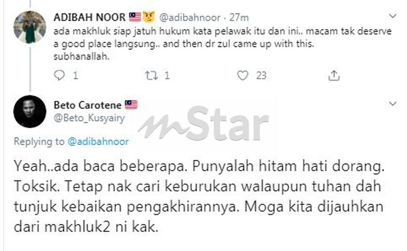Click the Malaysian flag emoji beside Beto Carotene

pyautogui.click(x=131, y=105)
